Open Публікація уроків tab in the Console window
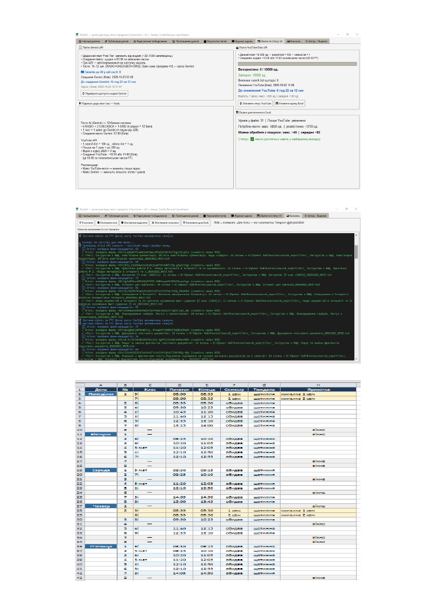Viewport: 436px width, 616px height. (117, 216)
